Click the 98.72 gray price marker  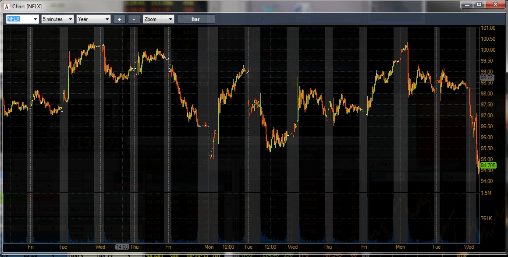[x=487, y=77]
